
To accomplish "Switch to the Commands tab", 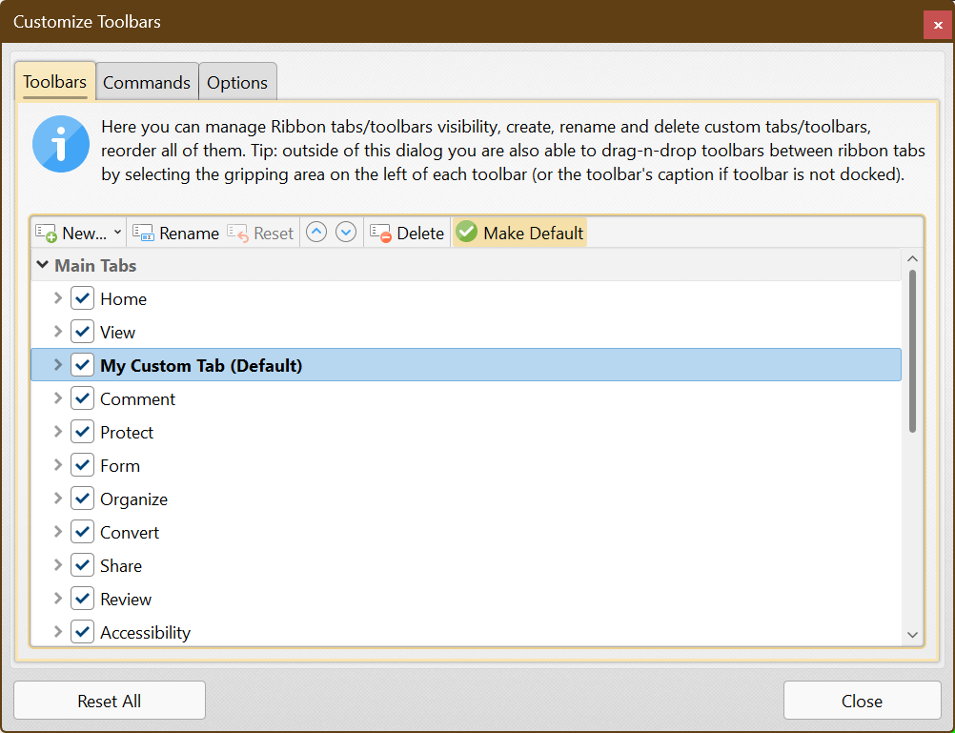I will tap(147, 83).
